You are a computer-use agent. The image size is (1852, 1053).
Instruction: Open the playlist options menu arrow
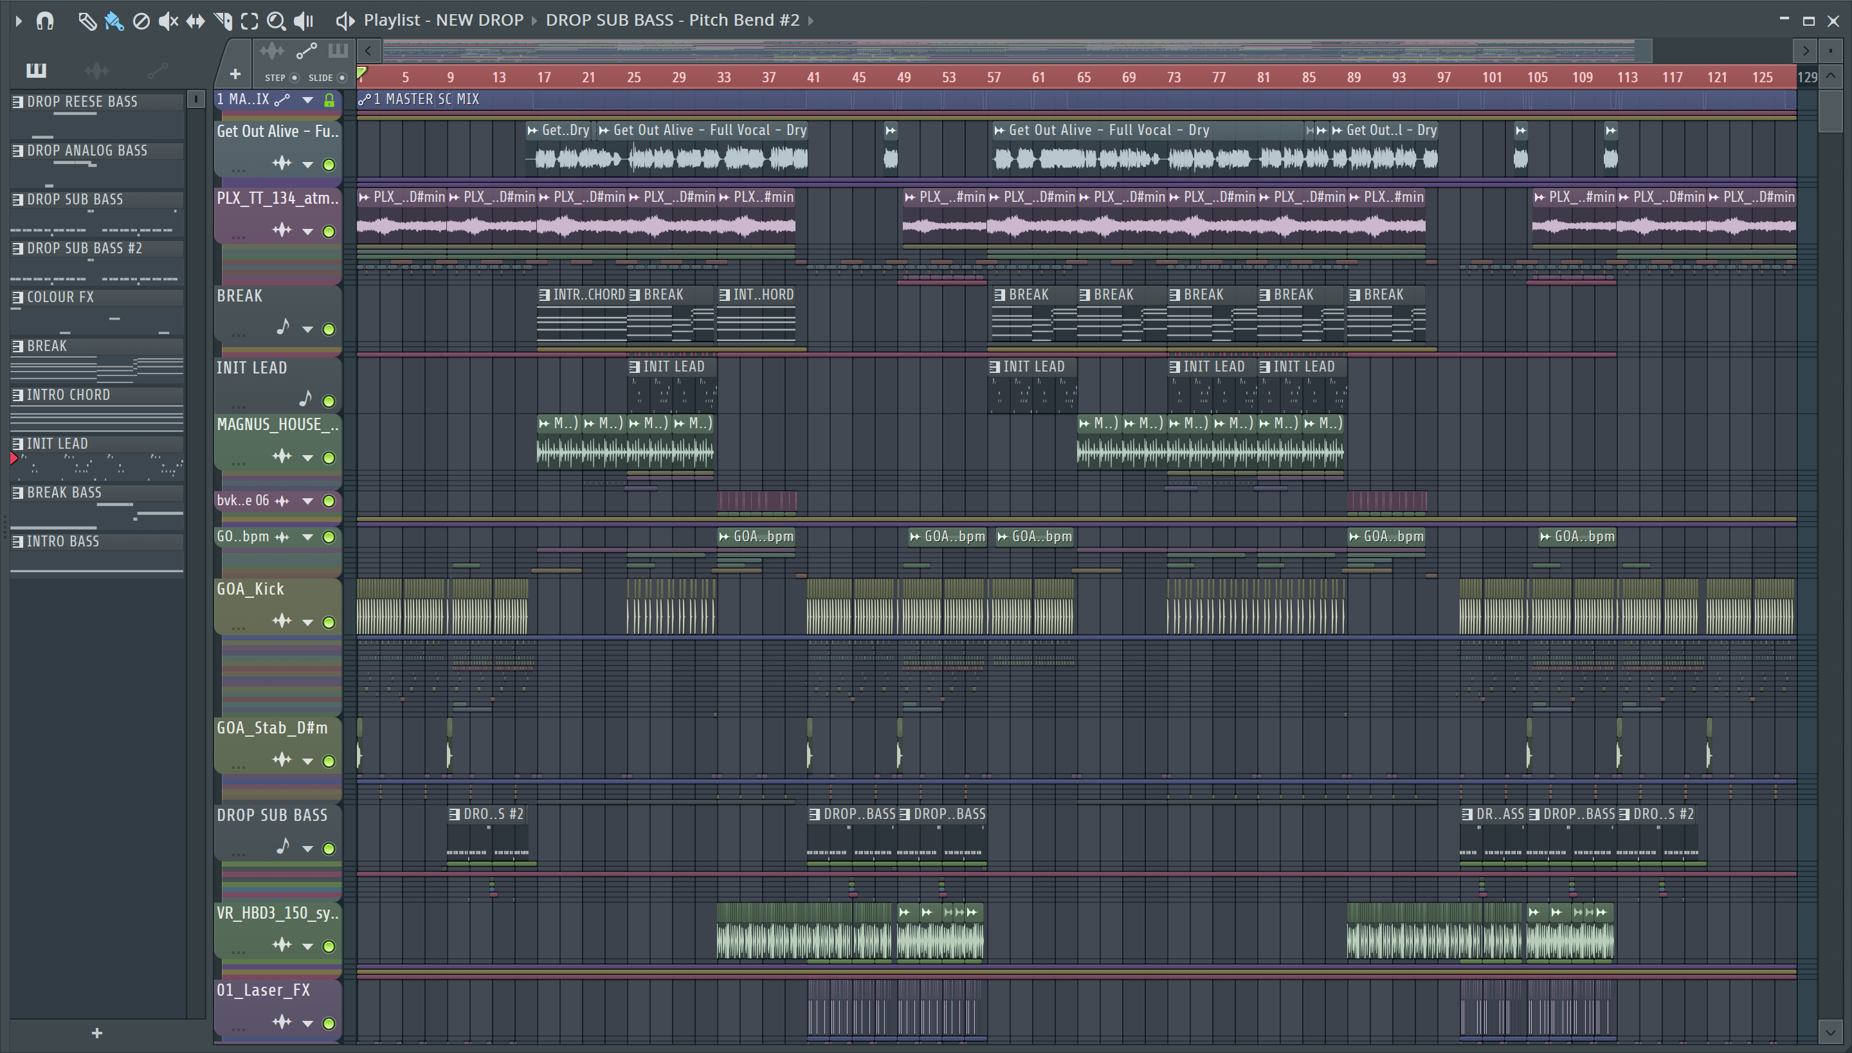pyautogui.click(x=19, y=21)
